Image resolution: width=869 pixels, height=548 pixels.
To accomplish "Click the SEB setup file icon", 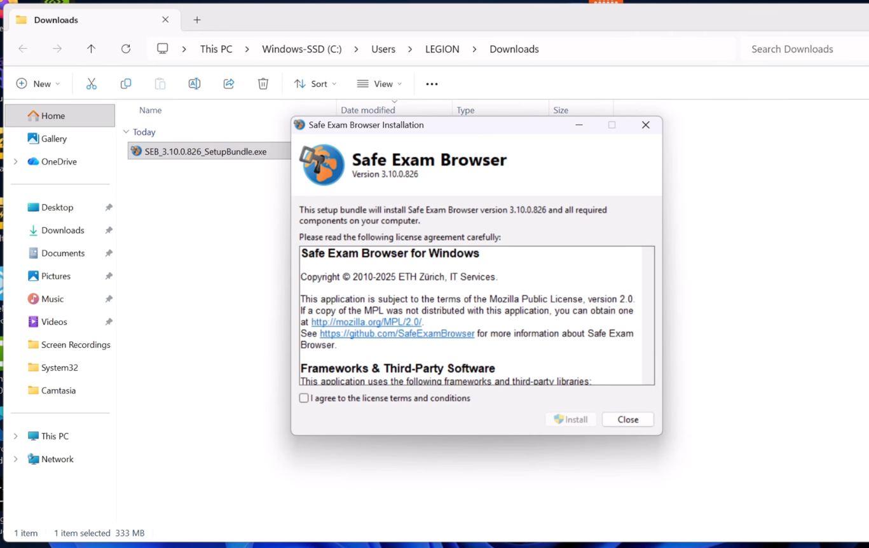I will click(x=136, y=151).
